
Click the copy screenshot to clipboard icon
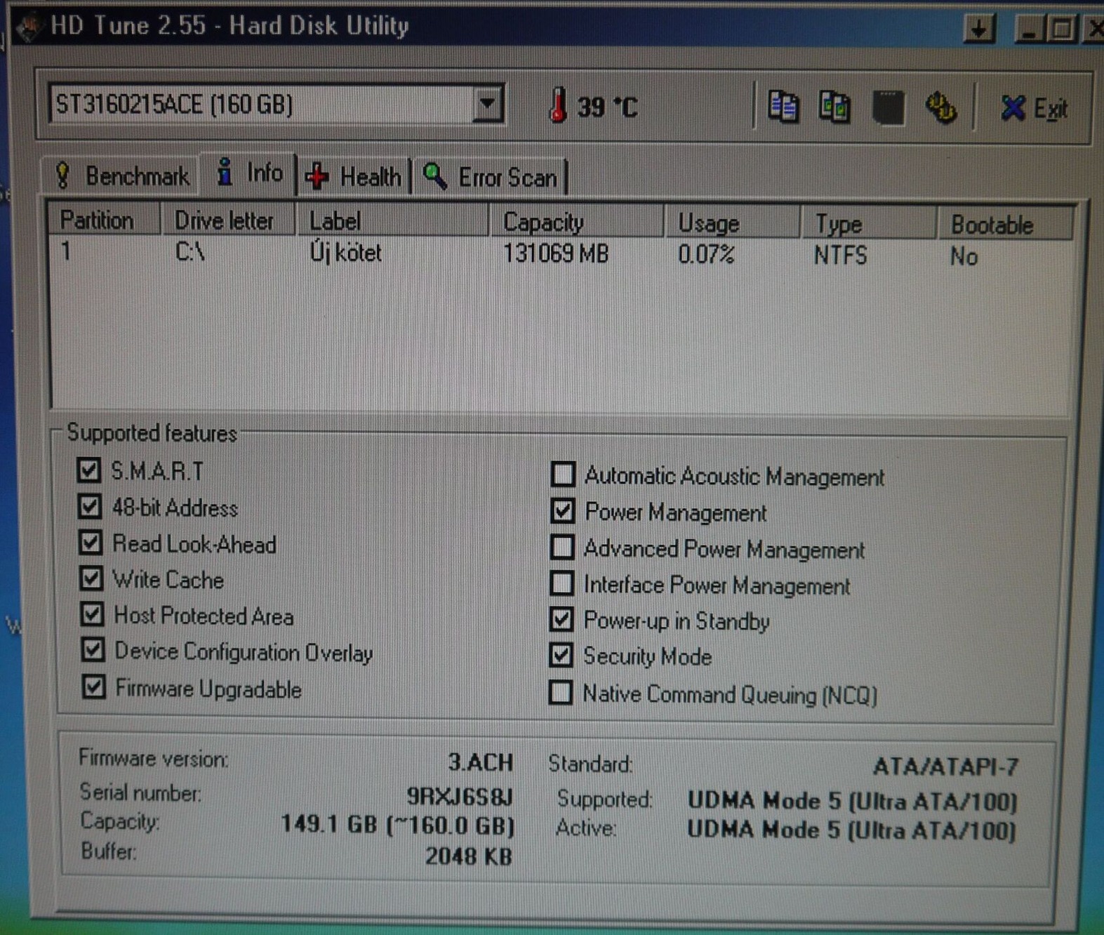834,107
